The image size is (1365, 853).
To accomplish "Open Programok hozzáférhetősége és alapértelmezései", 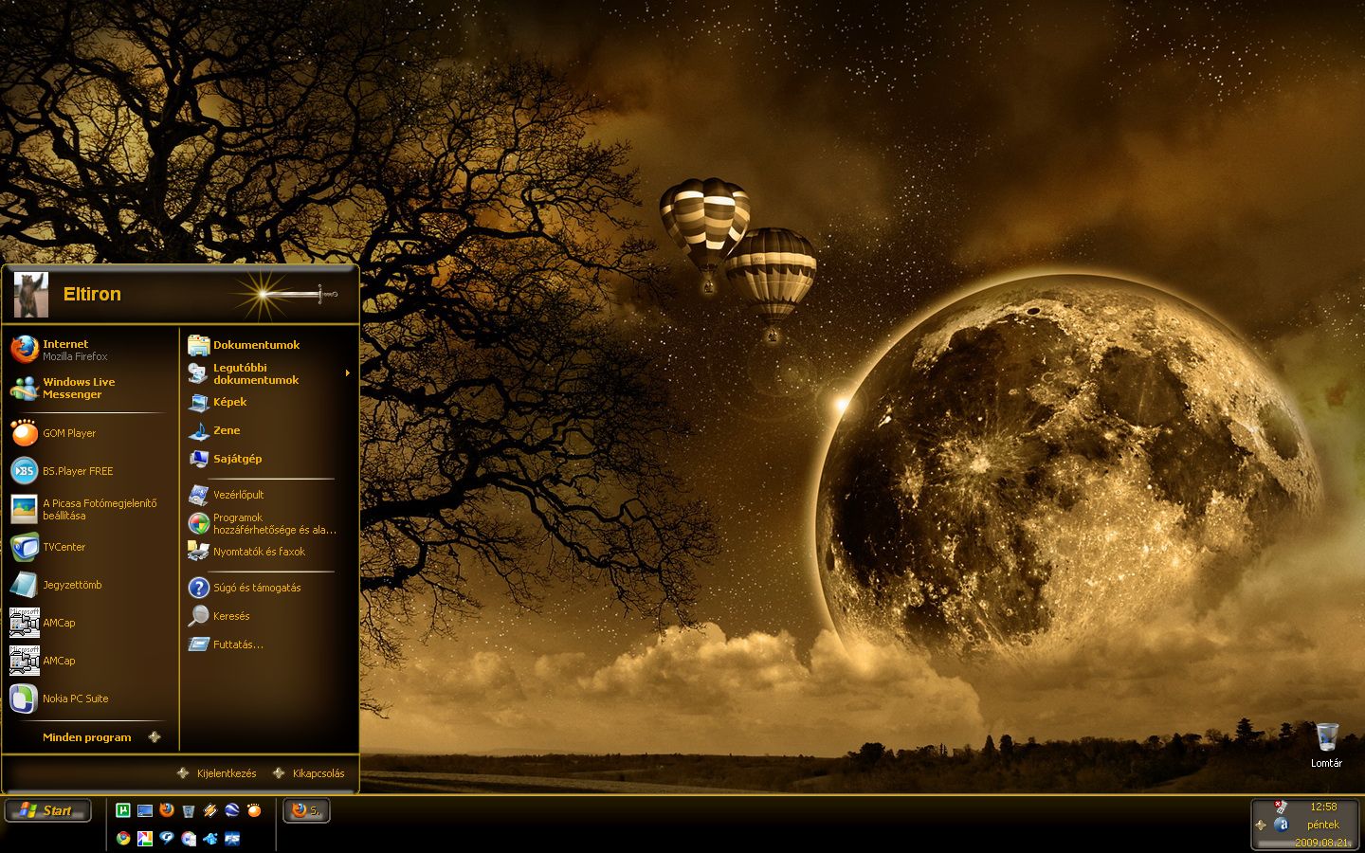I will pyautogui.click(x=269, y=523).
